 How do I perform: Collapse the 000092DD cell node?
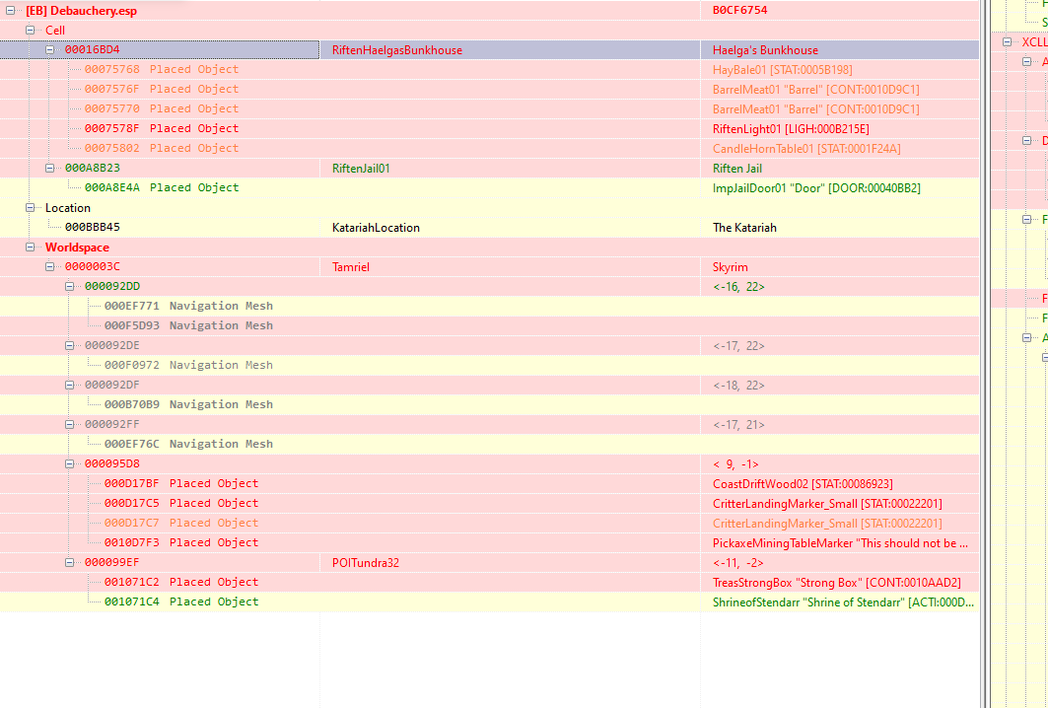[70, 286]
